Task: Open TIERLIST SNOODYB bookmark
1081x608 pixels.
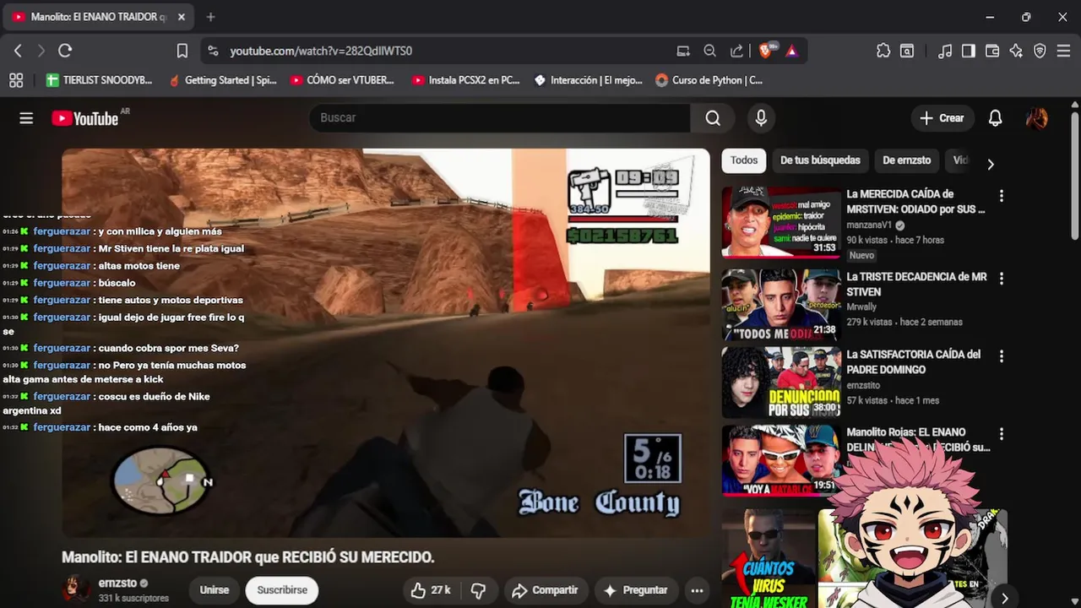Action: click(100, 80)
